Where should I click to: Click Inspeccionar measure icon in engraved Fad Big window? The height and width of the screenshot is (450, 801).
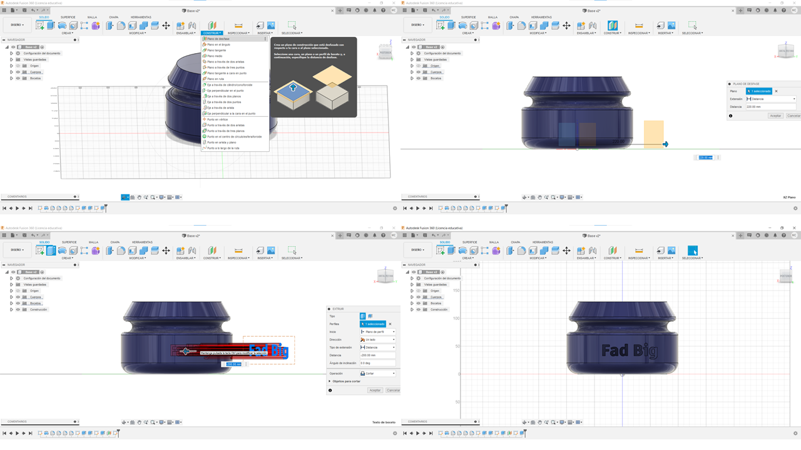(639, 250)
